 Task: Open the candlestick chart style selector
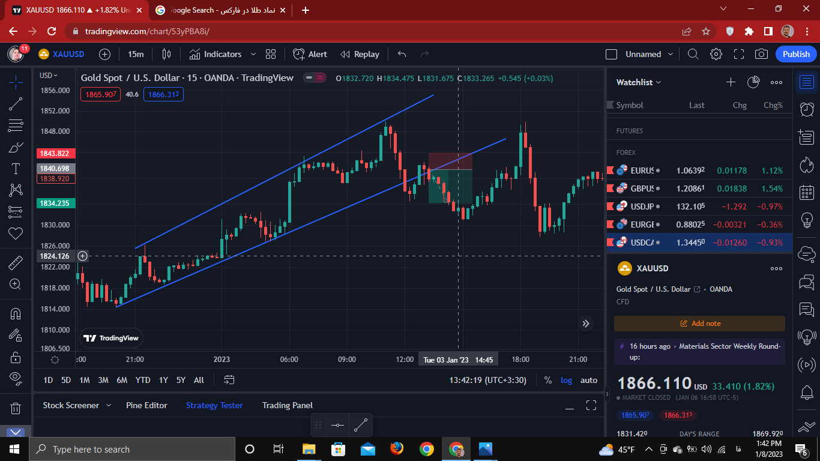(x=166, y=54)
